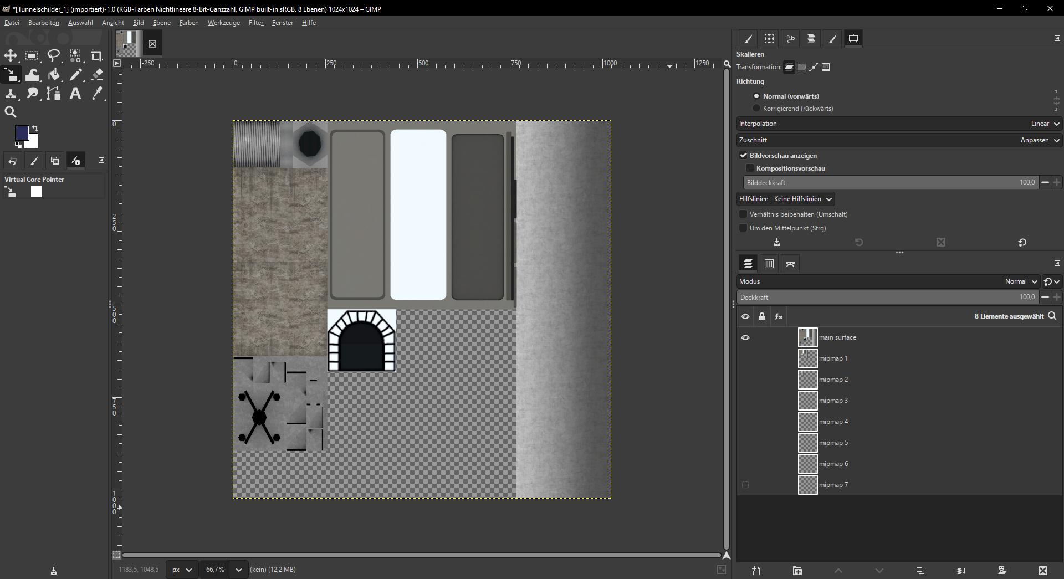Check Verhältnis beibehalten option
Viewport: 1064px width, 579px height.
[x=743, y=214]
